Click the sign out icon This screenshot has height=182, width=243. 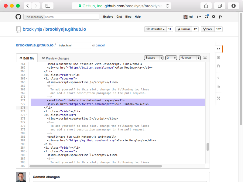[x=221, y=17]
